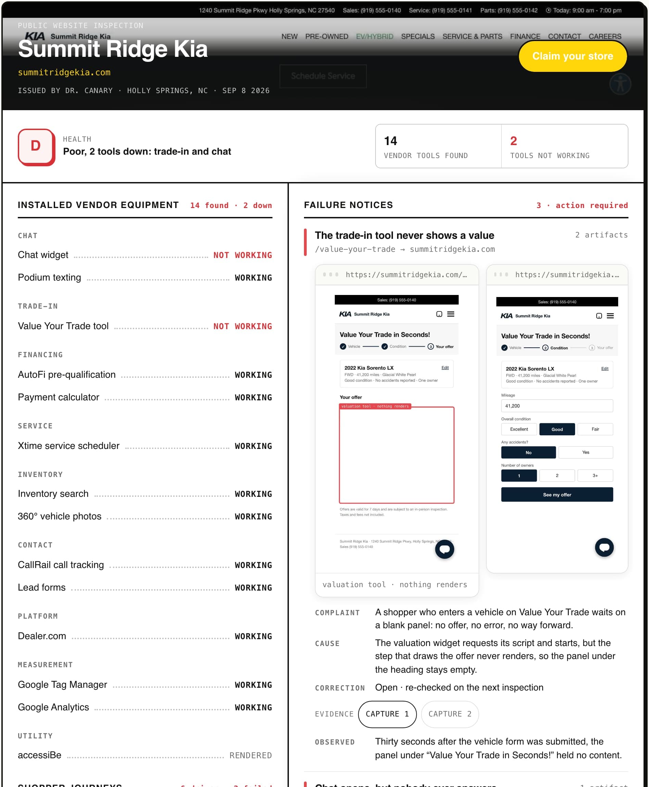Image resolution: width=649 pixels, height=787 pixels.
Task: Click the chat square icon in capture 2 header
Action: (599, 316)
